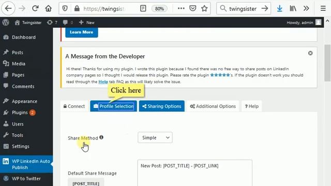Click the site security padlock icon
Viewport: 331px width, 186px height.
click(x=77, y=8)
